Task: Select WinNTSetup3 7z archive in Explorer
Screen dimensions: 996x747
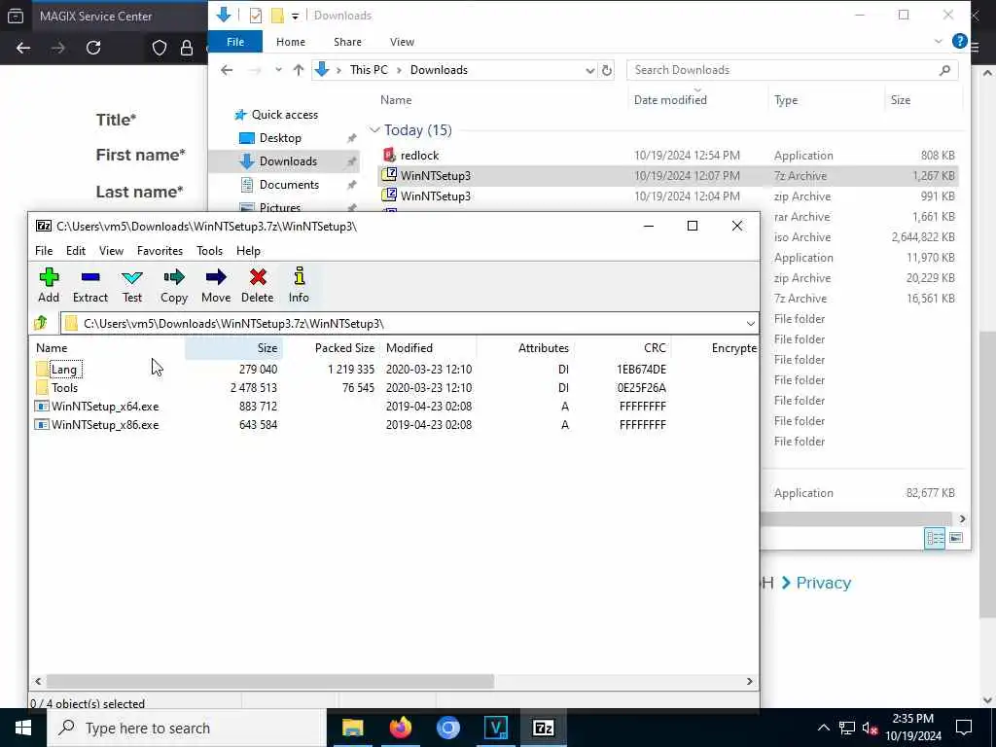Action: click(x=667, y=176)
